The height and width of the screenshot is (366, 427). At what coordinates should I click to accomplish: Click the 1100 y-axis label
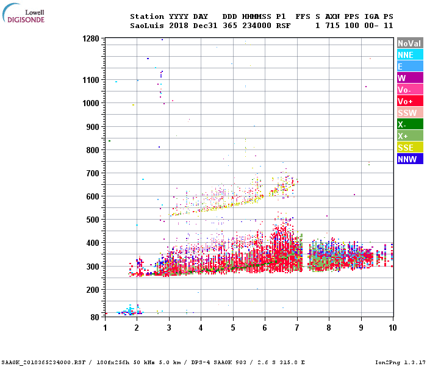[91, 80]
